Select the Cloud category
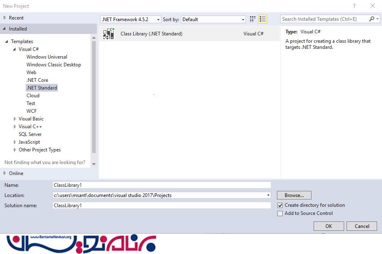 (33, 96)
